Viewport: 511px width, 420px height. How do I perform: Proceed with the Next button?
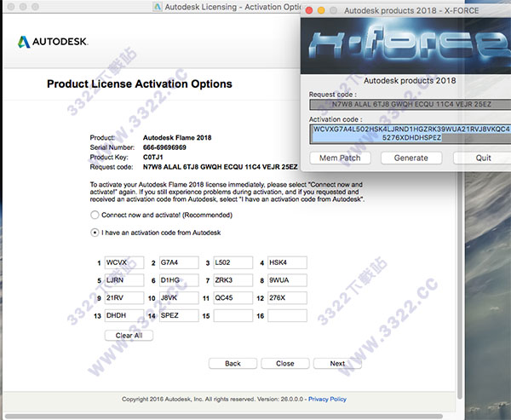(x=337, y=363)
